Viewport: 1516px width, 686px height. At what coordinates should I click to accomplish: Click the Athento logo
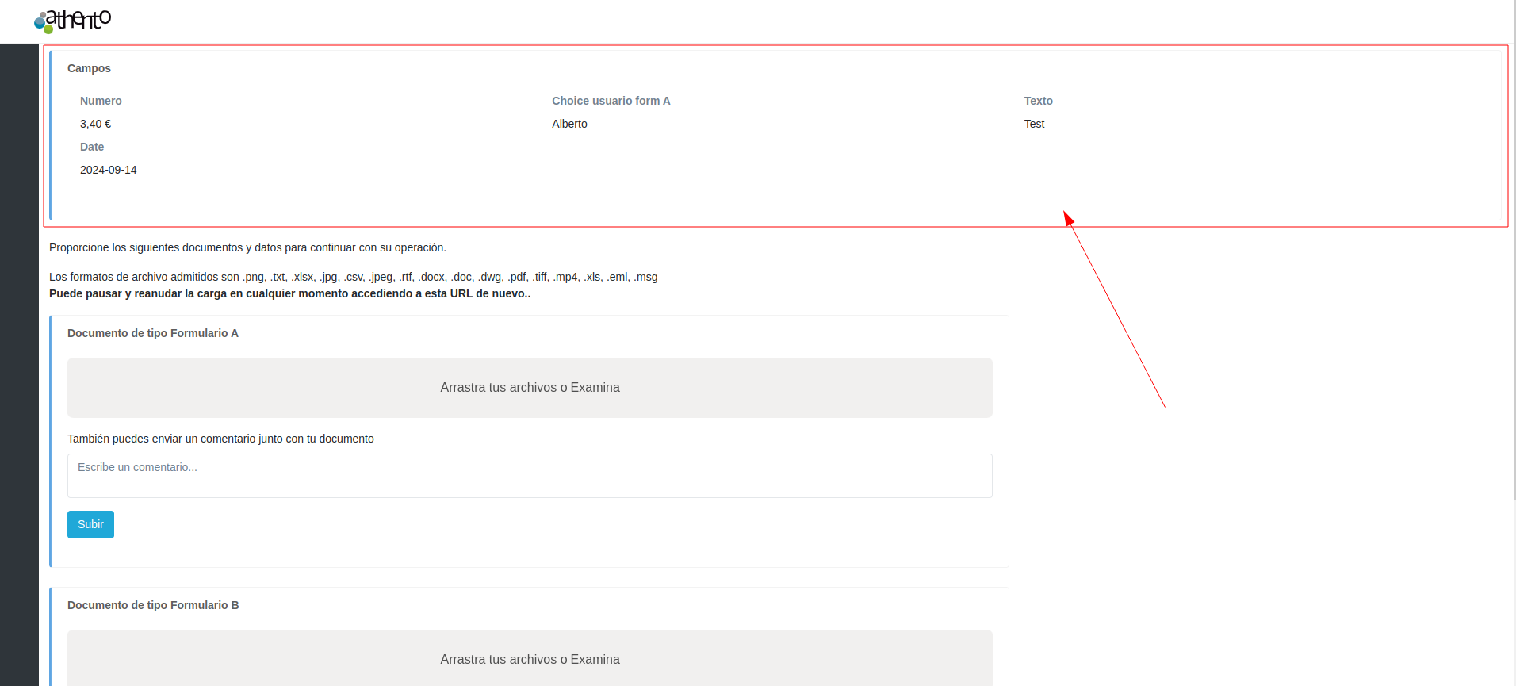tap(73, 21)
